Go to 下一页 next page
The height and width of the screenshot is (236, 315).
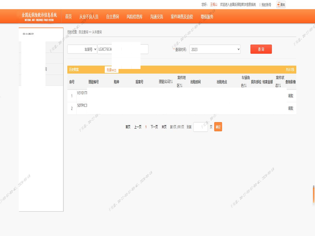(x=154, y=127)
